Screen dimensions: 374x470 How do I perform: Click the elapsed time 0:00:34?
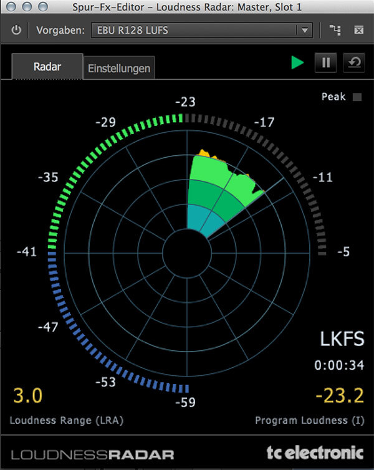coord(339,365)
